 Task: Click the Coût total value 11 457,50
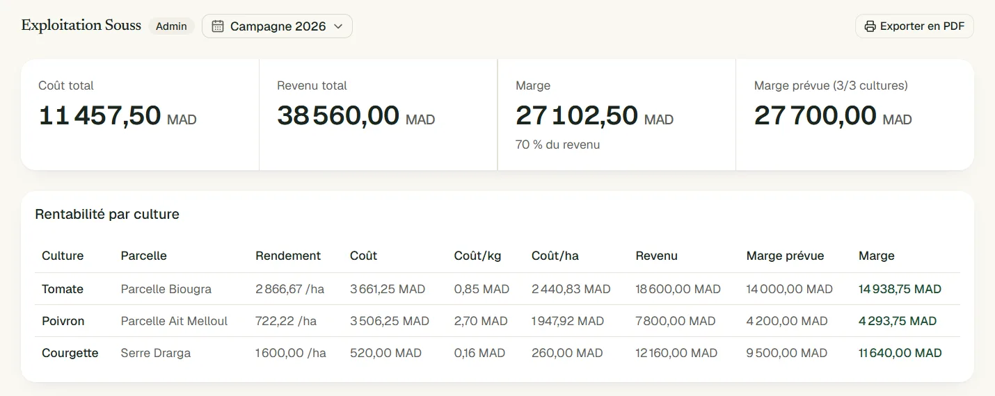point(99,115)
